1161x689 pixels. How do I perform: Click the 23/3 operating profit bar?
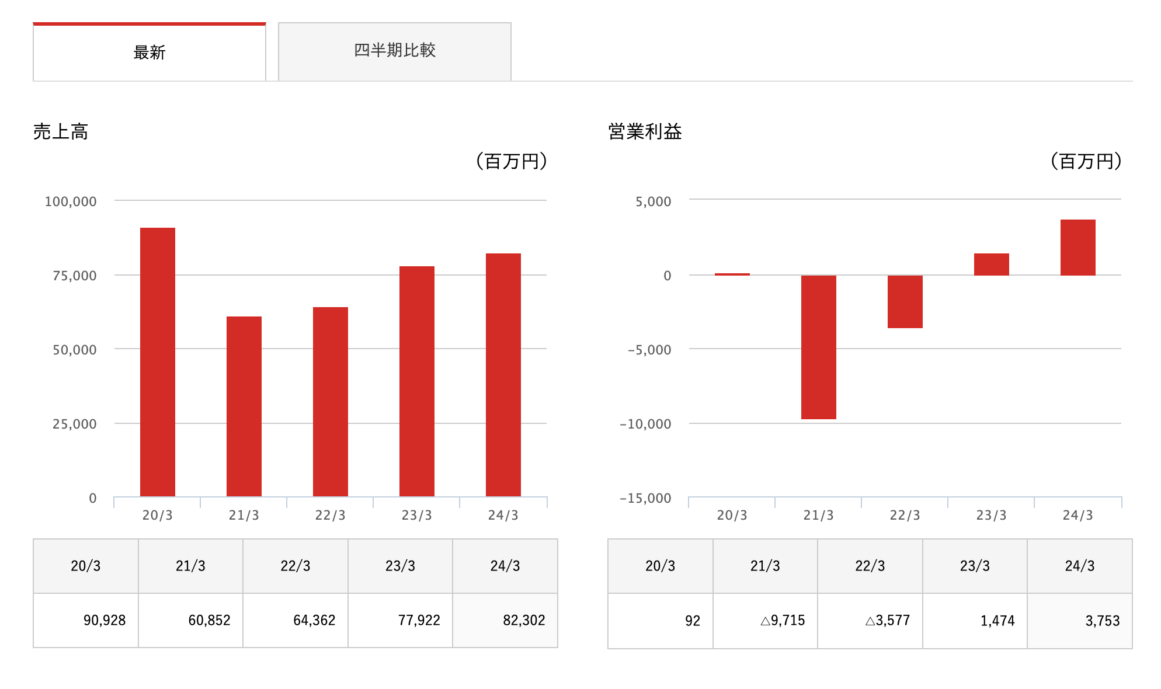[x=992, y=265]
